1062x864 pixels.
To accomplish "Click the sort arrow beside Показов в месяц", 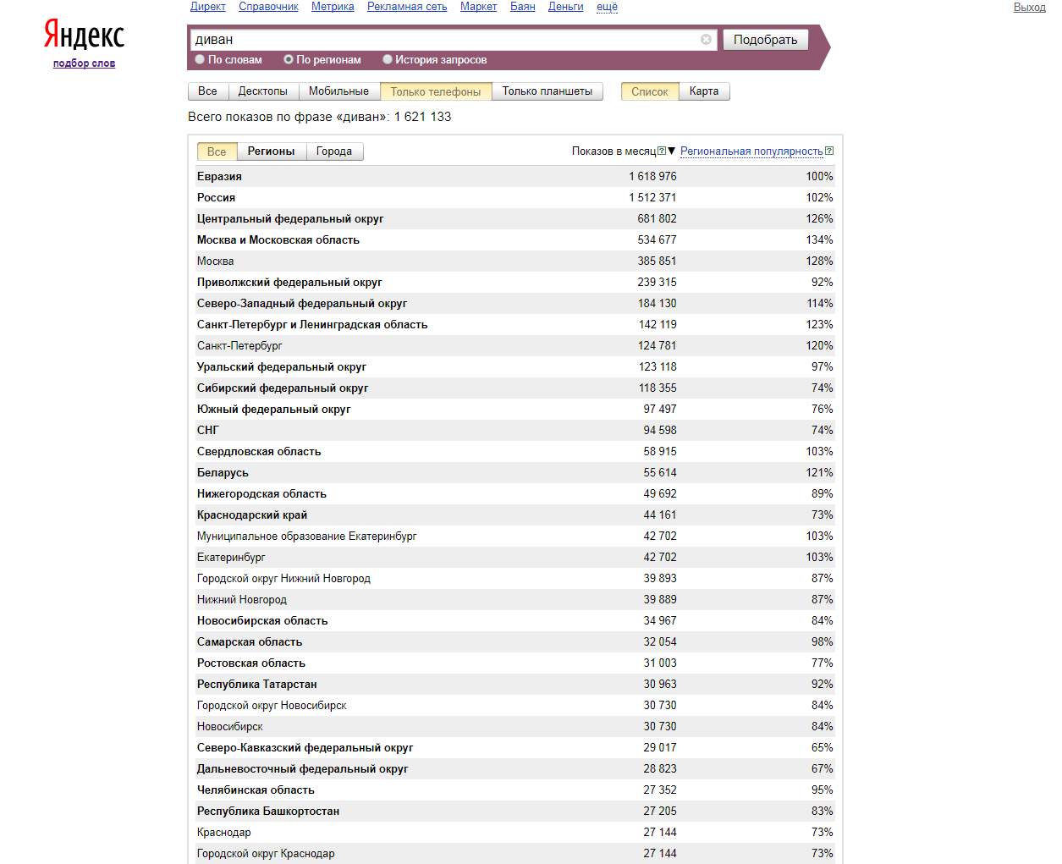I will [672, 151].
